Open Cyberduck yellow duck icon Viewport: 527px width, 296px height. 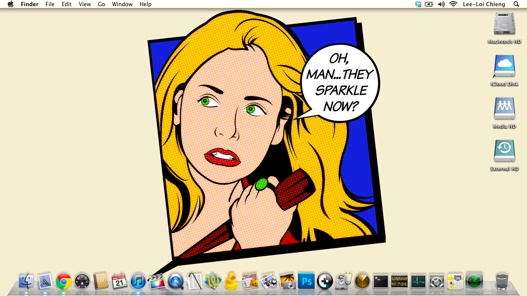pyautogui.click(x=231, y=281)
